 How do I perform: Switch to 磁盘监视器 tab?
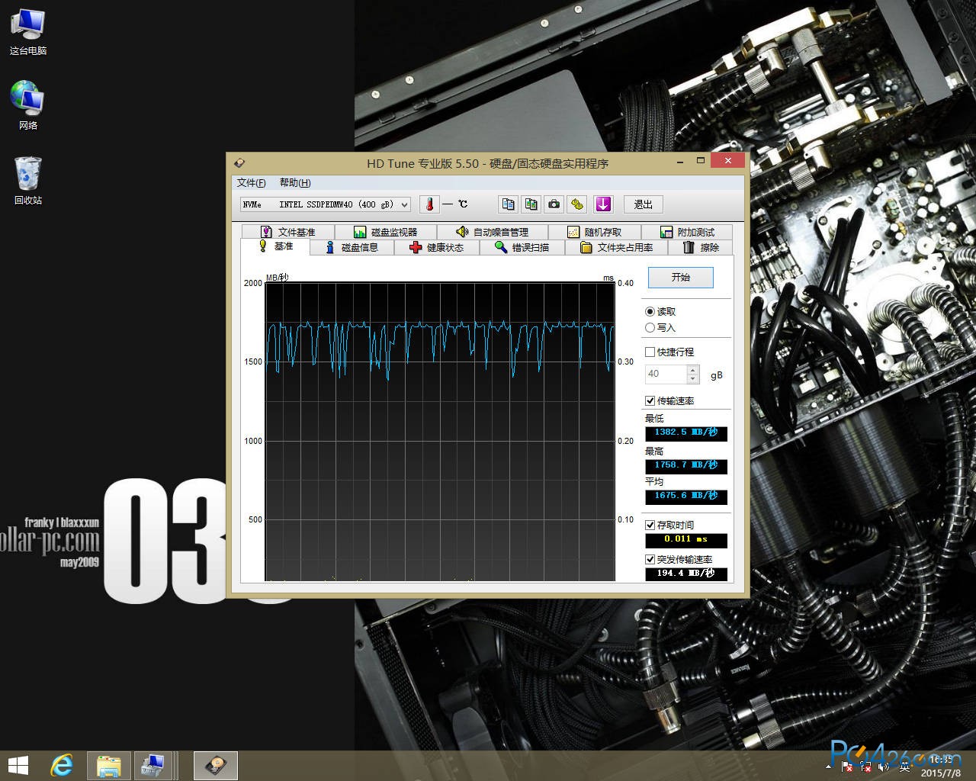tap(385, 232)
